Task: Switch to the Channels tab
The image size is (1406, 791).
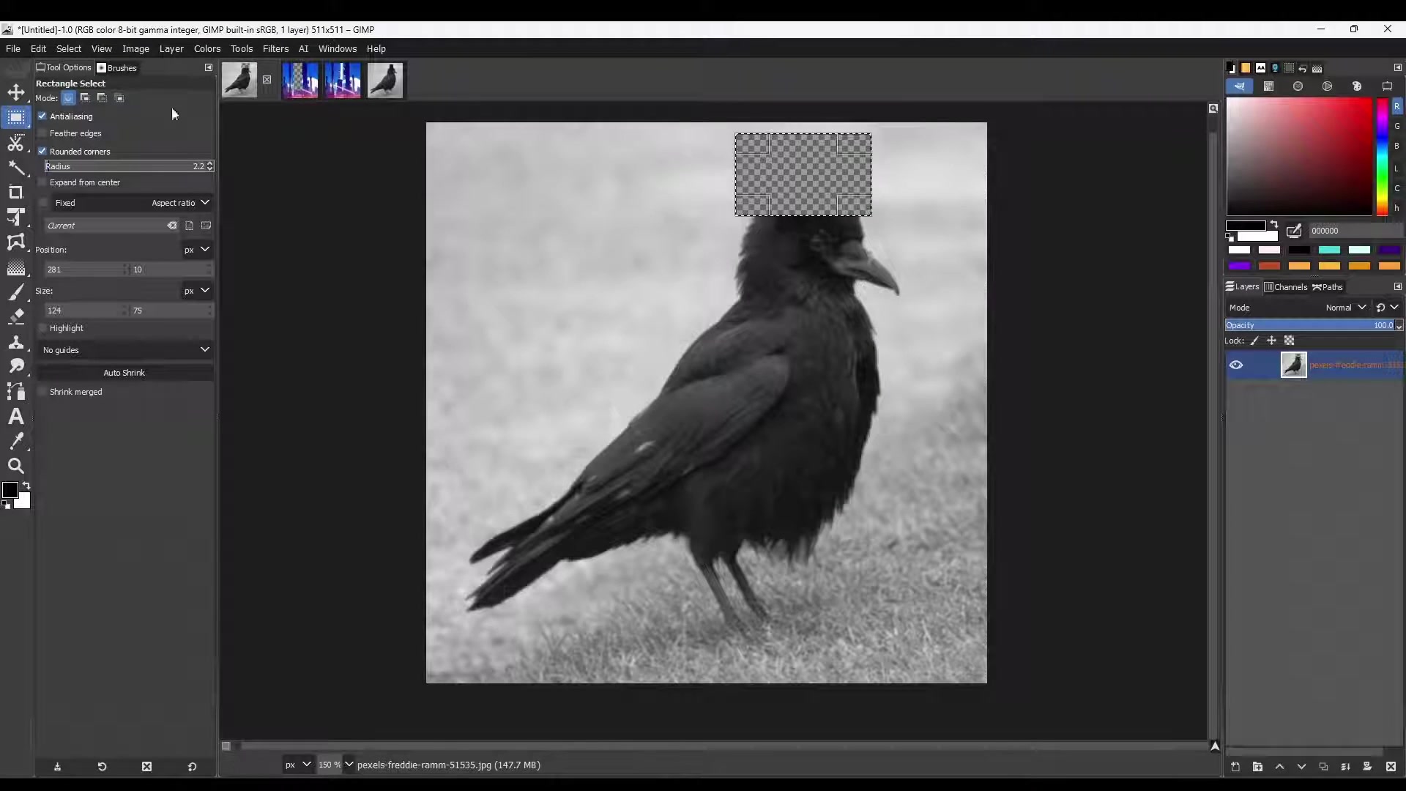Action: tap(1287, 287)
